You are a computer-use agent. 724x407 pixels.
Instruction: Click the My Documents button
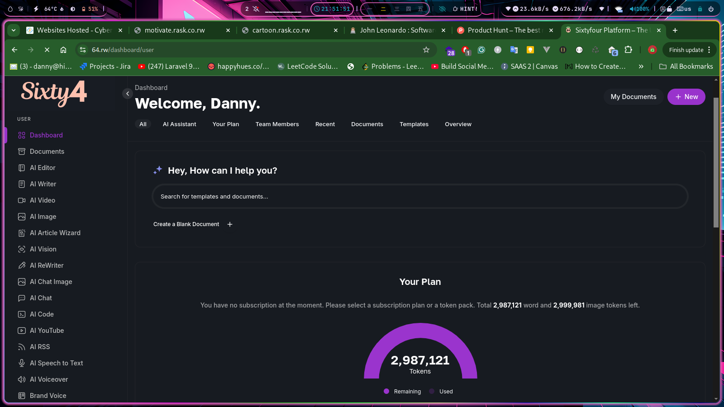[x=633, y=97]
